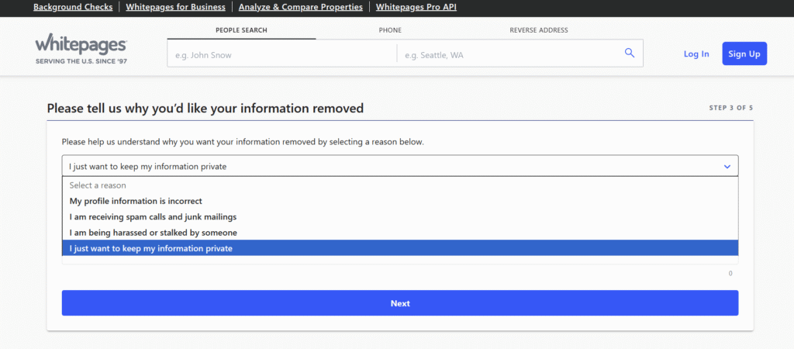794x349 pixels.
Task: Switch to the People Search tab
Action: click(x=241, y=30)
